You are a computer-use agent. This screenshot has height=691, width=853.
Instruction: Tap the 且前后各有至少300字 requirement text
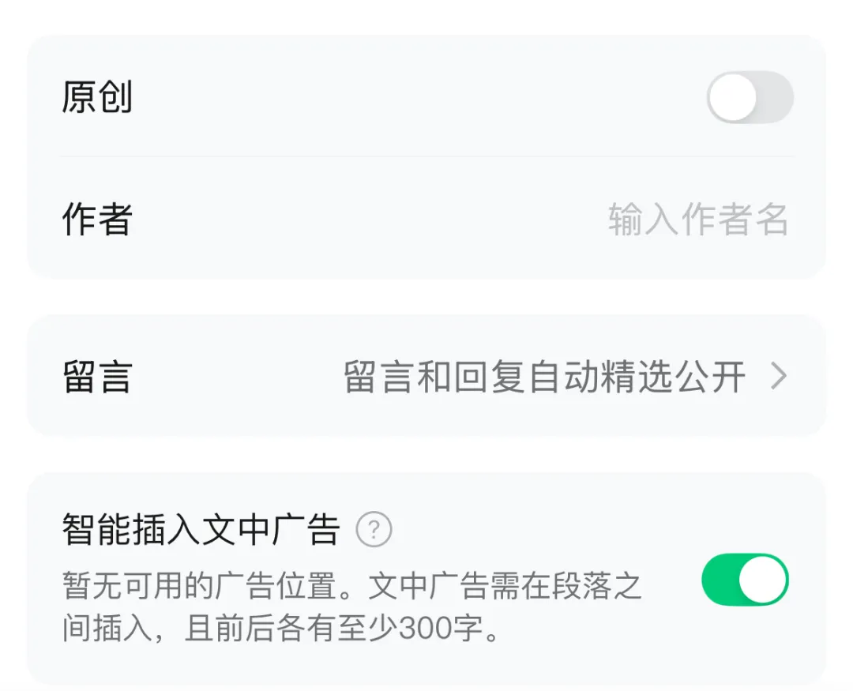[333, 629]
